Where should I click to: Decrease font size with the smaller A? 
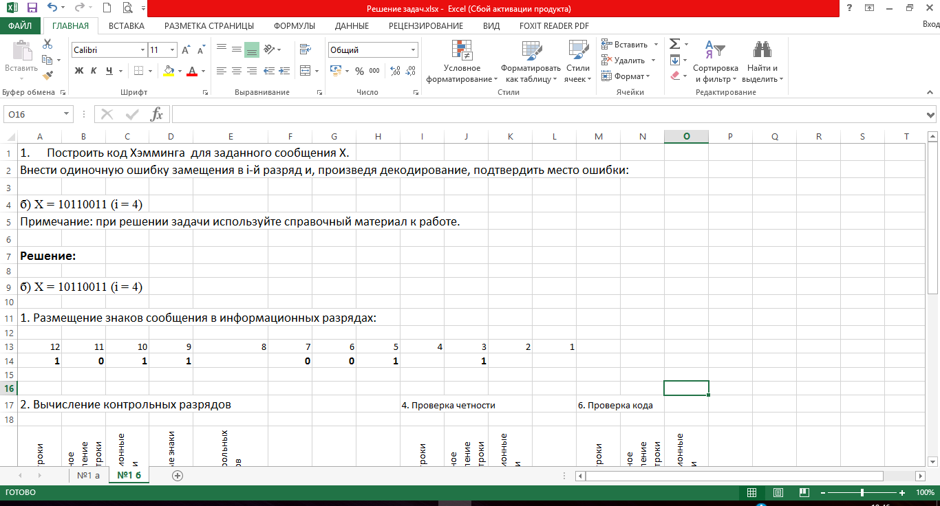point(201,50)
